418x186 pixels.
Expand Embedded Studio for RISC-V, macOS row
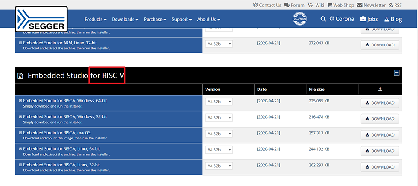[x=20, y=133]
